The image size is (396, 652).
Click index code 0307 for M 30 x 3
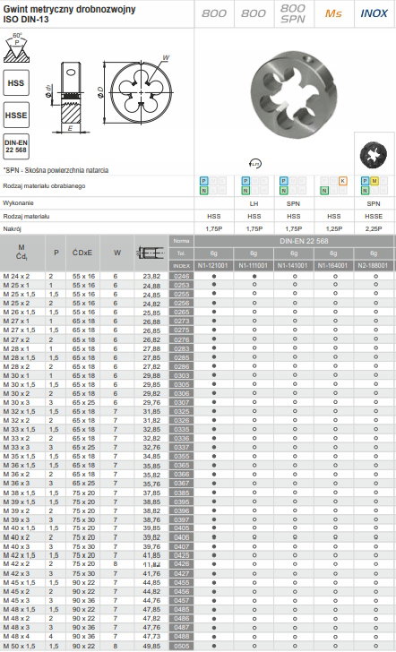click(x=181, y=402)
